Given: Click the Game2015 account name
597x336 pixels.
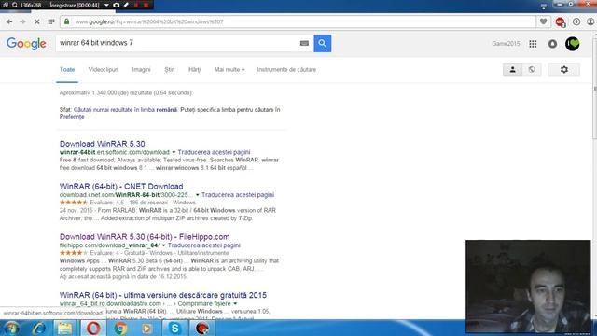Looking at the screenshot, I should point(506,44).
